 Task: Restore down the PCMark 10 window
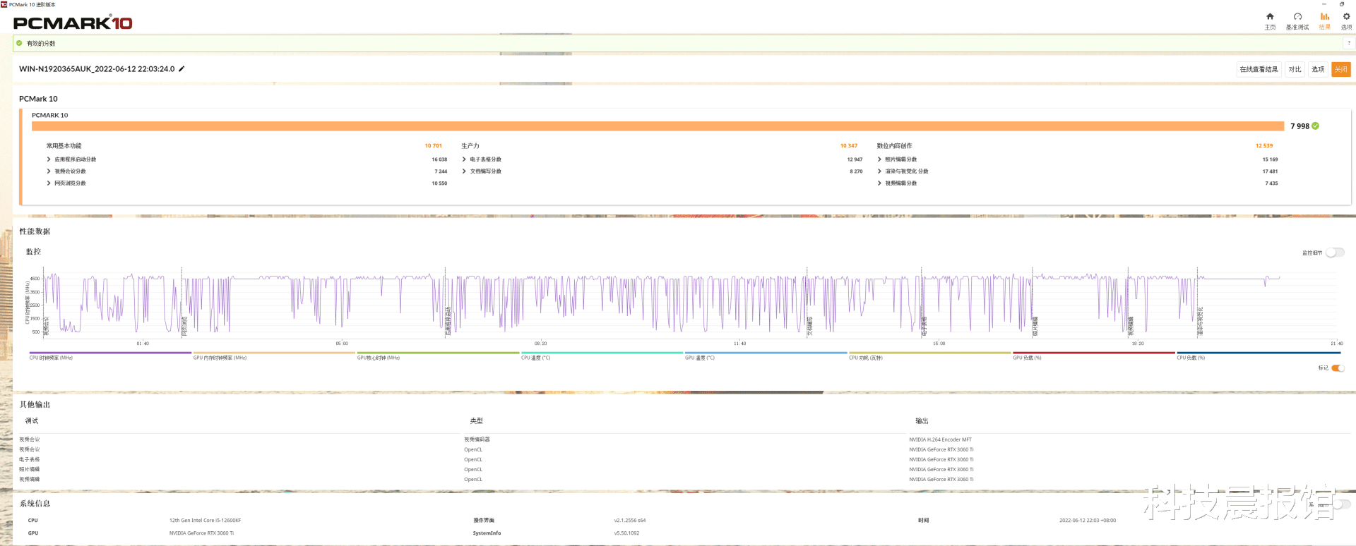(1342, 4)
